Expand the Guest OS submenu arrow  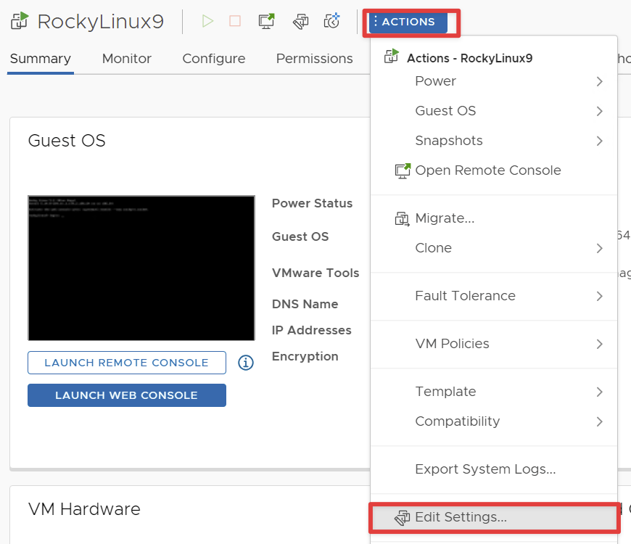[x=599, y=111]
